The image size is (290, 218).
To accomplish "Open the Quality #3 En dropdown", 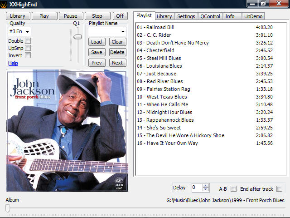I will (19, 31).
